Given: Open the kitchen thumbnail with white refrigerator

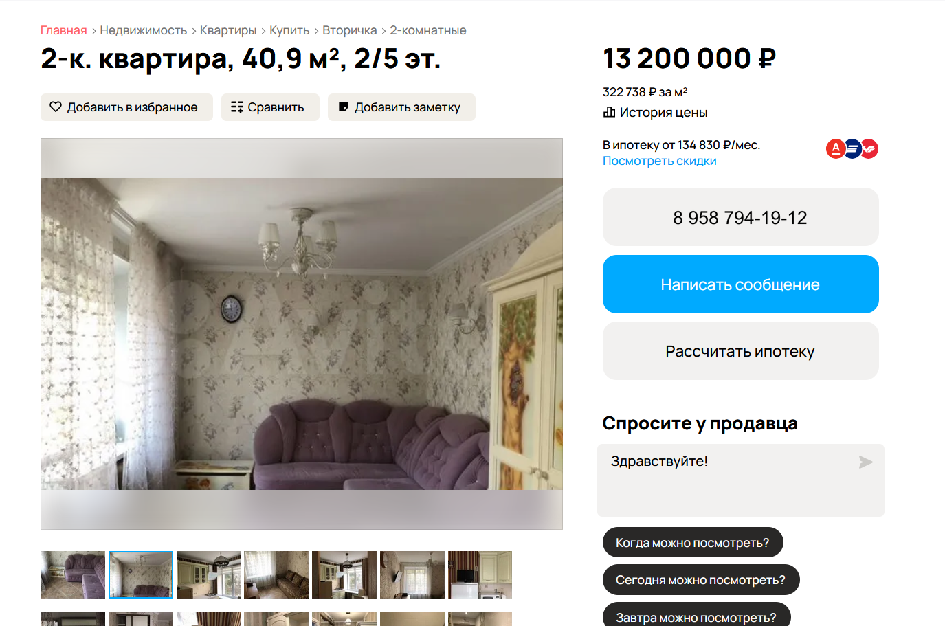Looking at the screenshot, I should [480, 574].
